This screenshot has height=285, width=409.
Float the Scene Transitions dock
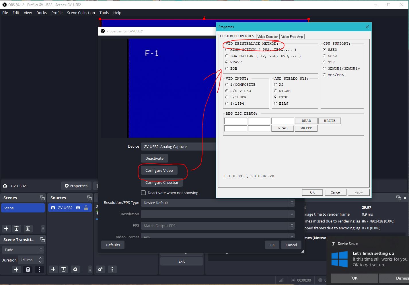pos(42,240)
